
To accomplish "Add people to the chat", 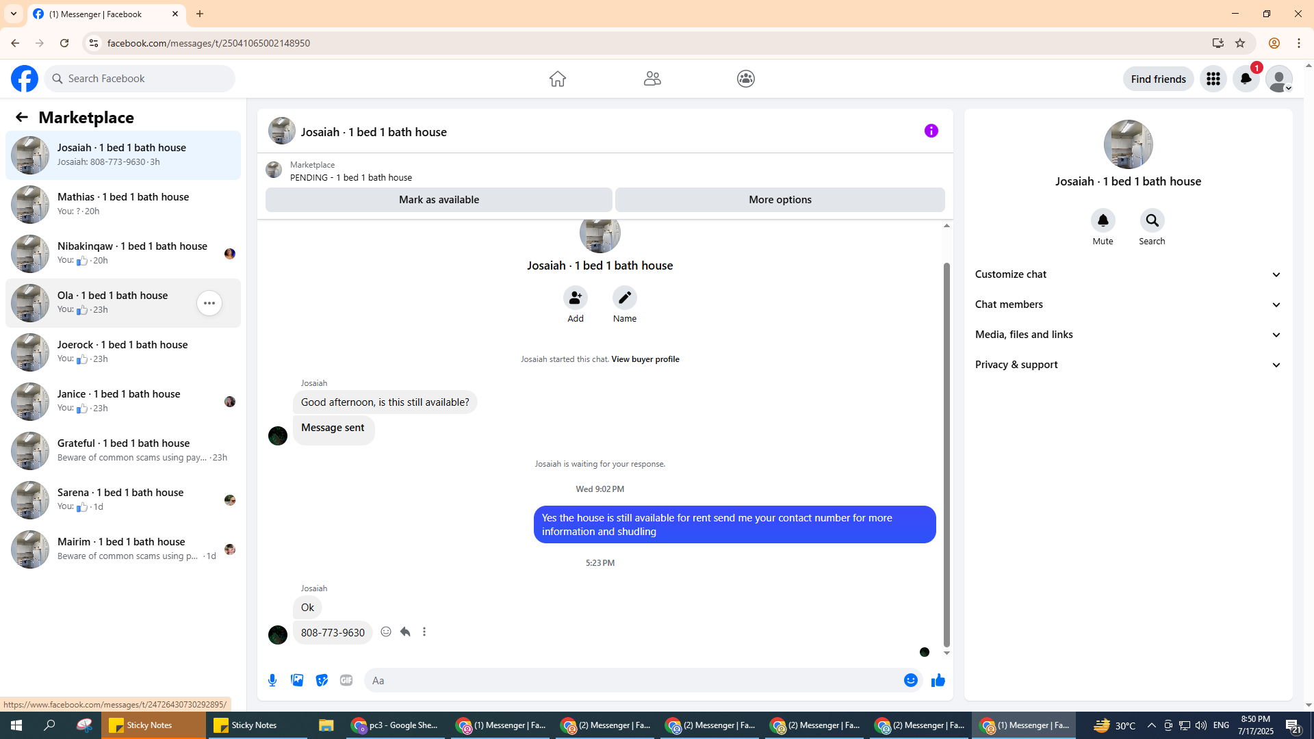I will click(x=576, y=298).
